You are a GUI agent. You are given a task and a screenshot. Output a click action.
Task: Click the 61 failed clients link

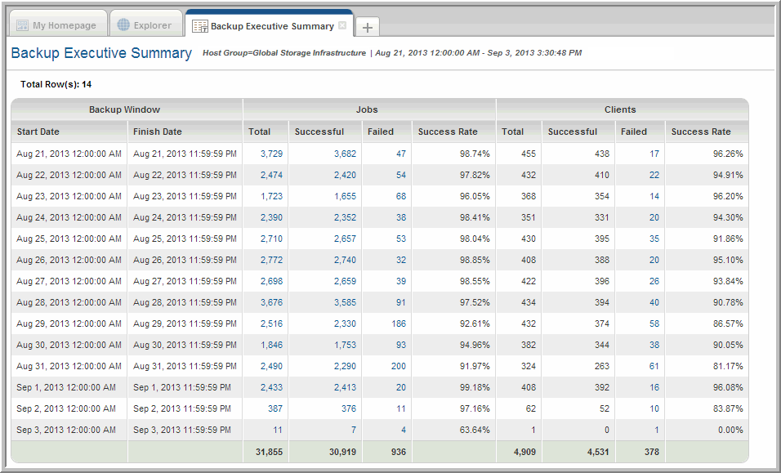click(x=654, y=366)
